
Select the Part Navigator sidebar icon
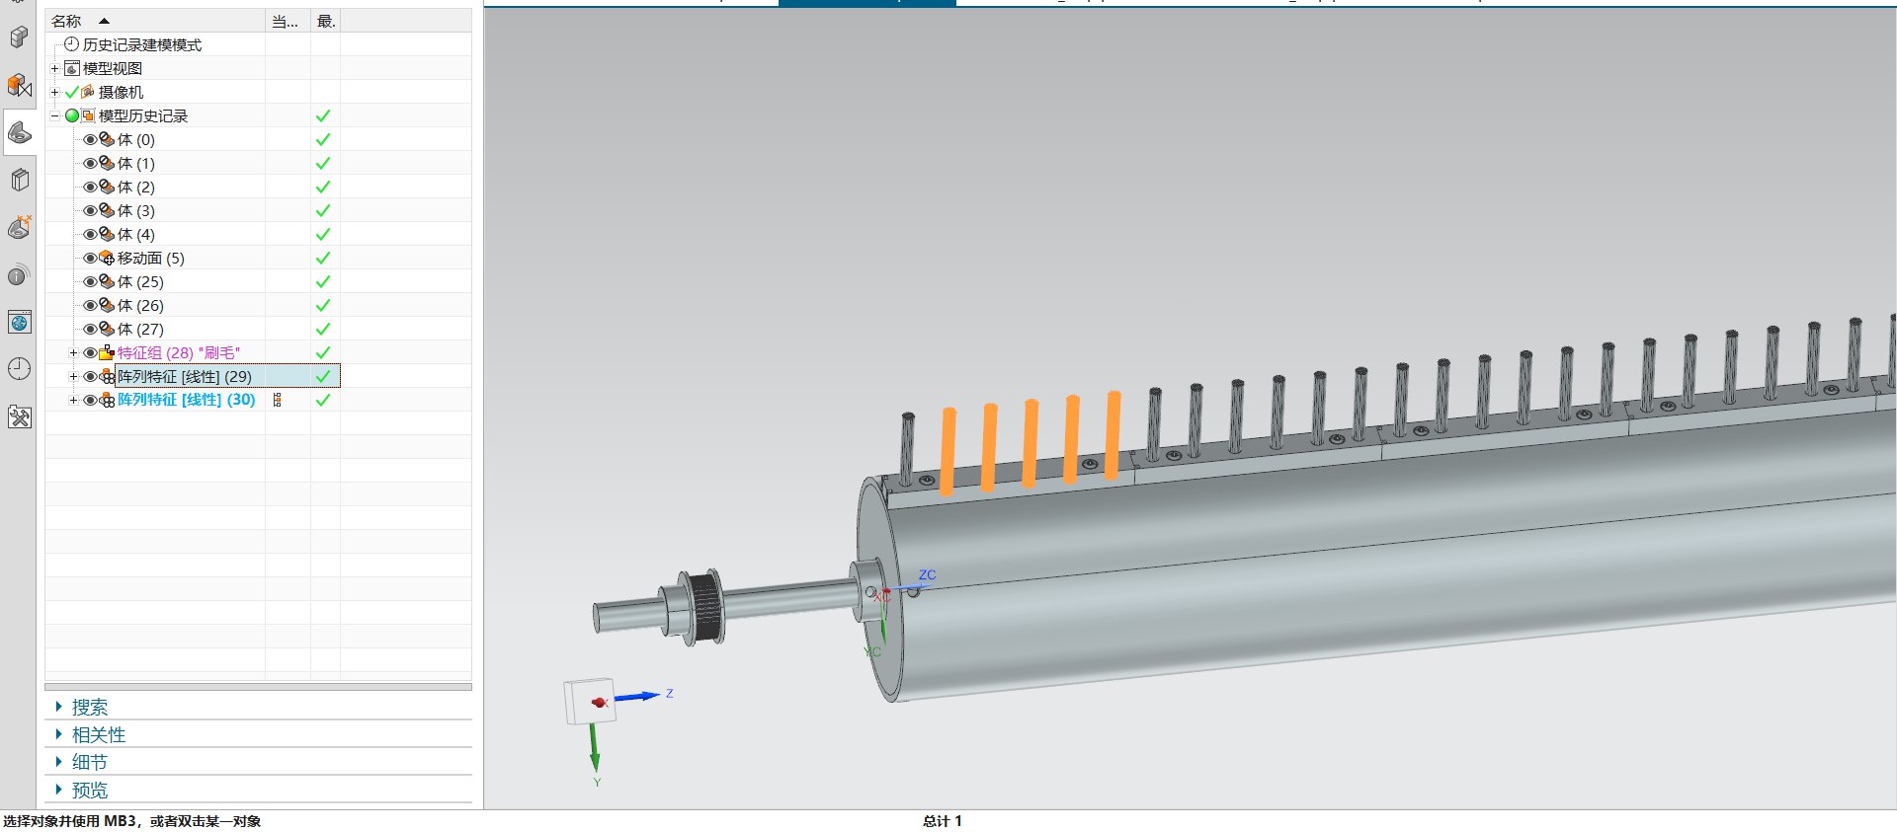tap(19, 133)
